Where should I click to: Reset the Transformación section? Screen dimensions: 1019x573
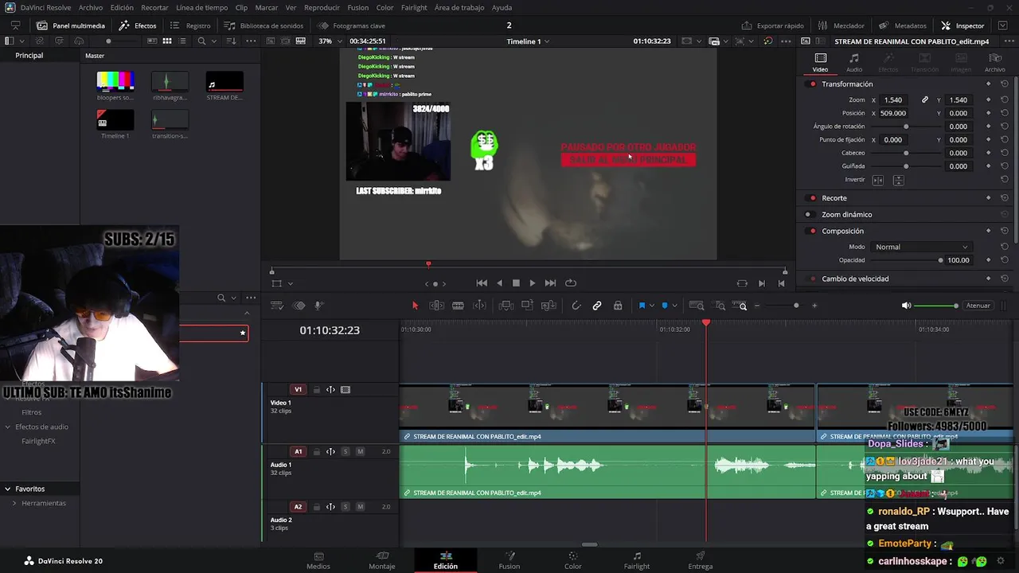point(1005,84)
